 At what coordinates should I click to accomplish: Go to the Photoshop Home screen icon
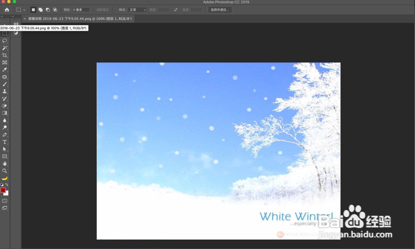tap(7, 10)
